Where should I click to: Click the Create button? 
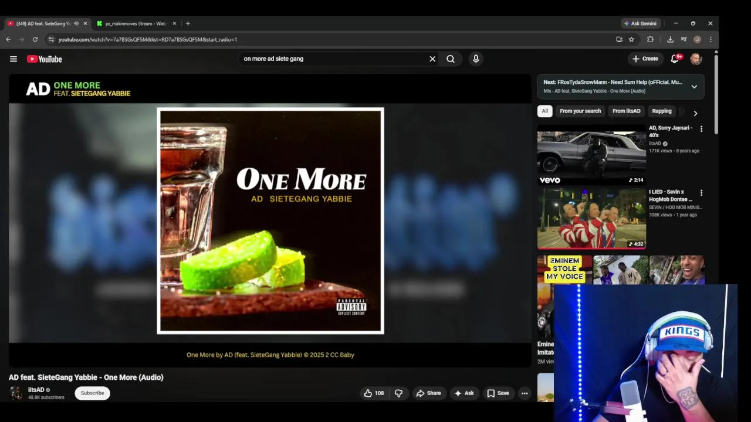(645, 59)
